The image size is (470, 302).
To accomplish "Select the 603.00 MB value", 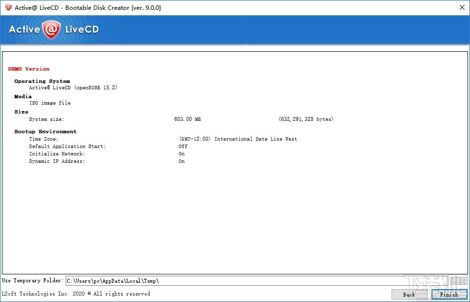I will tap(187, 119).
